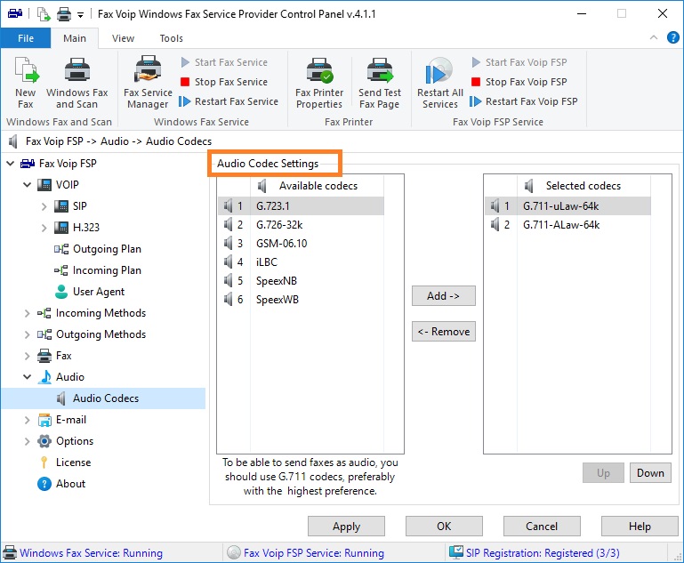Screen dimensions: 684x563
Task: Open the File menu tab
Action: [26, 38]
